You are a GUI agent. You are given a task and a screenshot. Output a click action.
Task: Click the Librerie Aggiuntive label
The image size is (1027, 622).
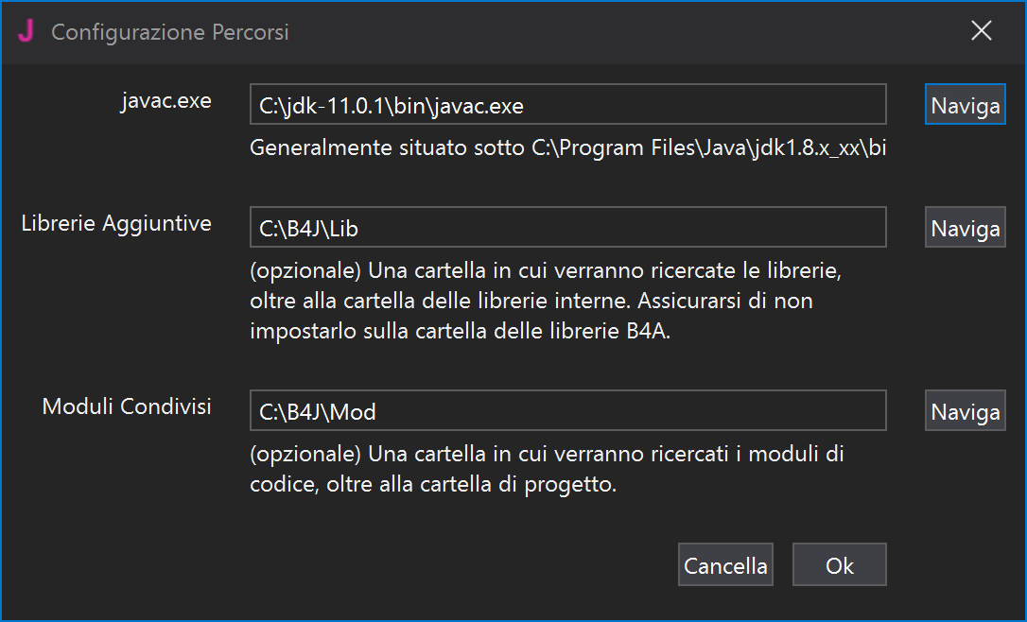point(116,223)
